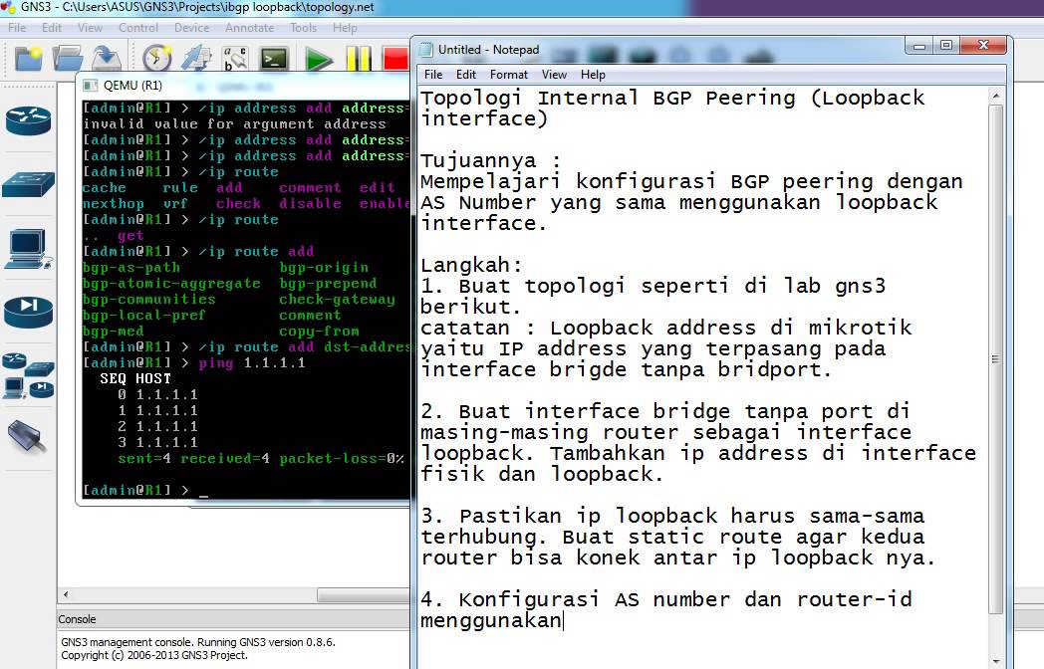
Task: Open Notepad's Edit menu
Action: pos(466,75)
